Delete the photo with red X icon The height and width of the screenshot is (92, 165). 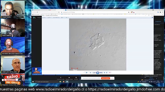(x=110, y=73)
